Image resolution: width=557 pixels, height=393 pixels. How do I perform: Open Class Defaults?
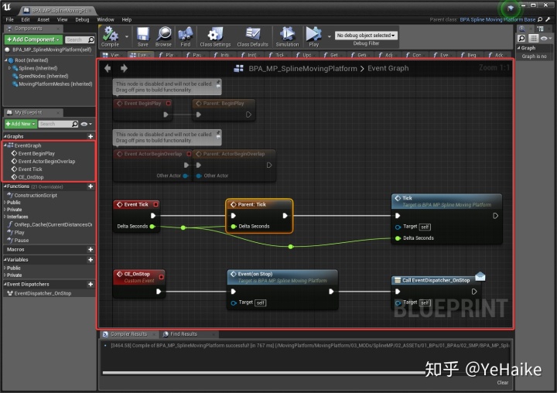click(252, 36)
